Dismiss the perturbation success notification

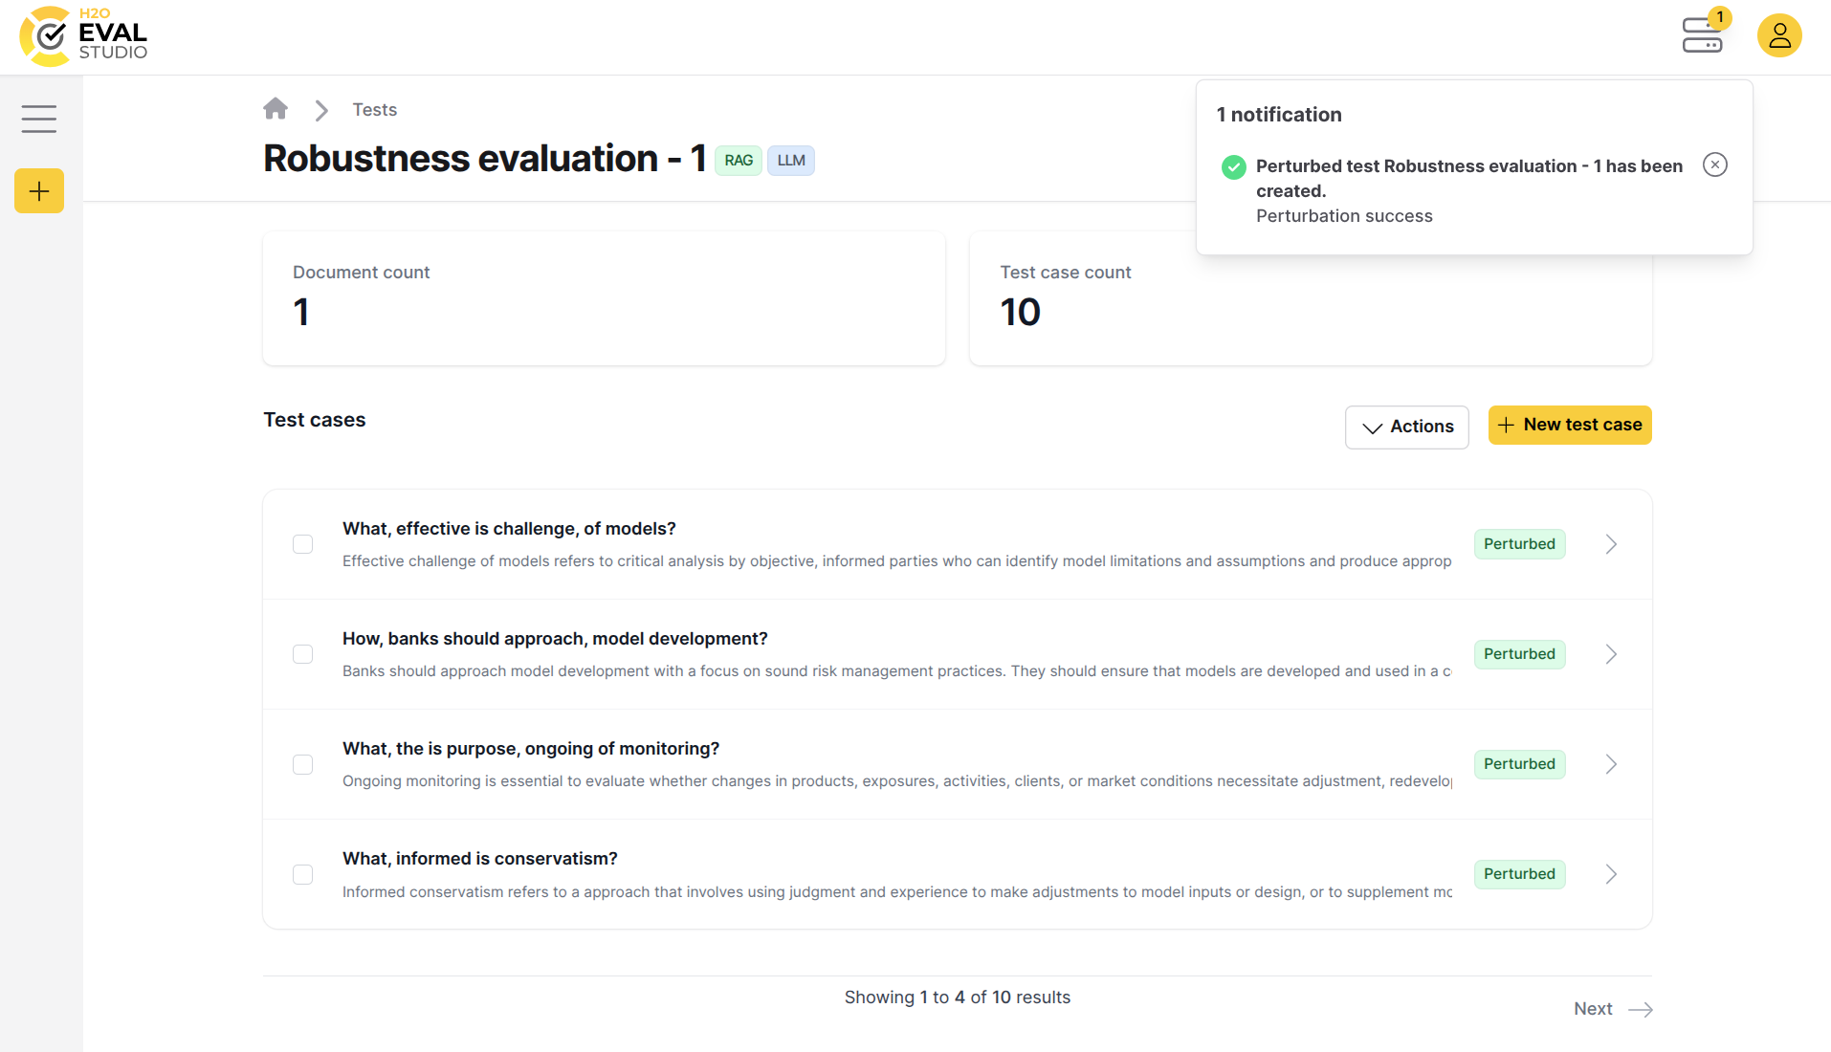point(1714,165)
